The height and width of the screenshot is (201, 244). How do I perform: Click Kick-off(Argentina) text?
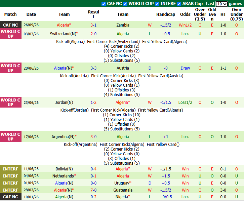[80, 145]
